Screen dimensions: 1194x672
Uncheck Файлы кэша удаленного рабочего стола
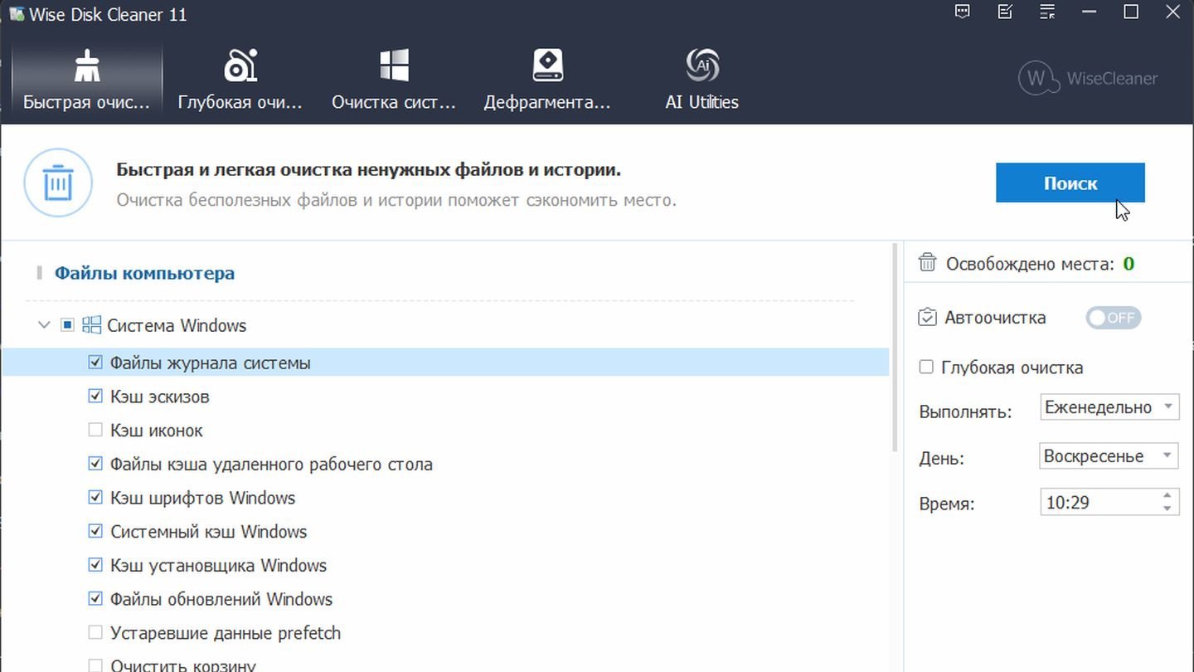pyautogui.click(x=95, y=464)
